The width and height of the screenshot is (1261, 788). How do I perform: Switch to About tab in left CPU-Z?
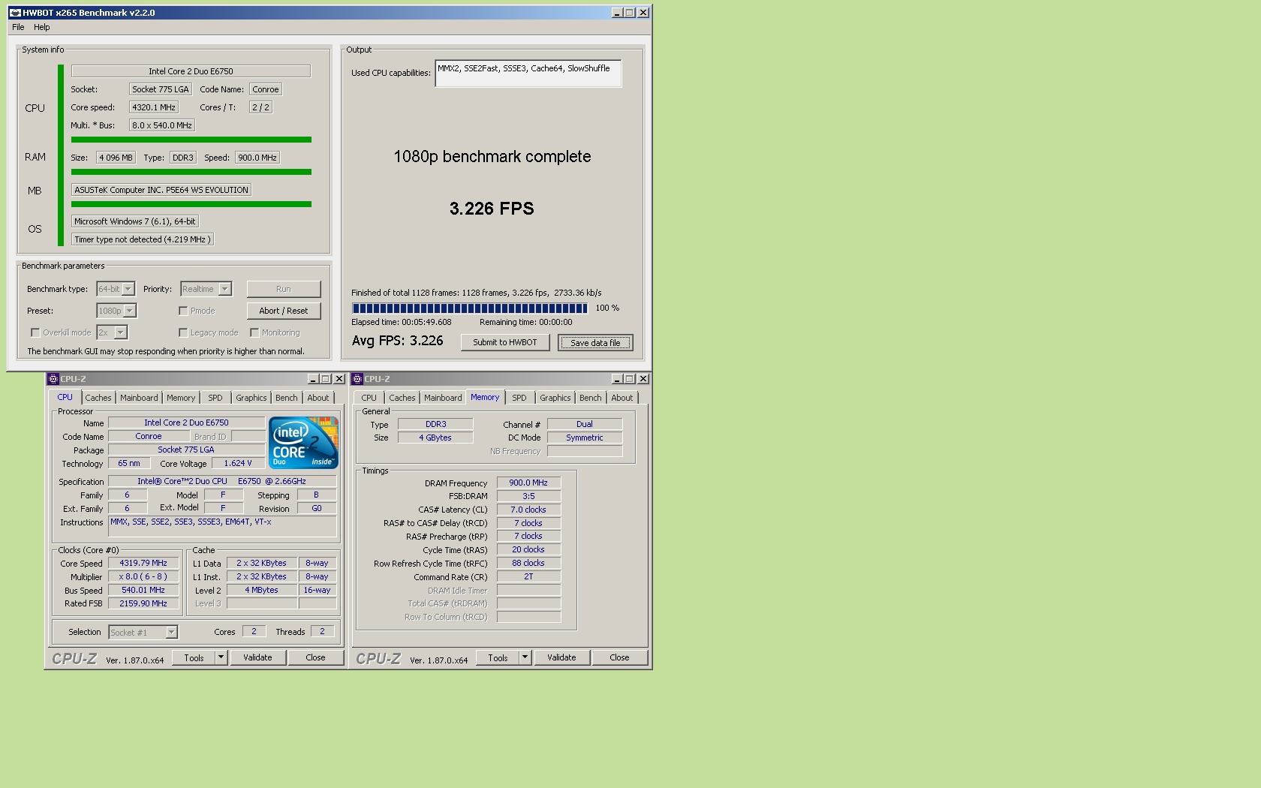318,398
